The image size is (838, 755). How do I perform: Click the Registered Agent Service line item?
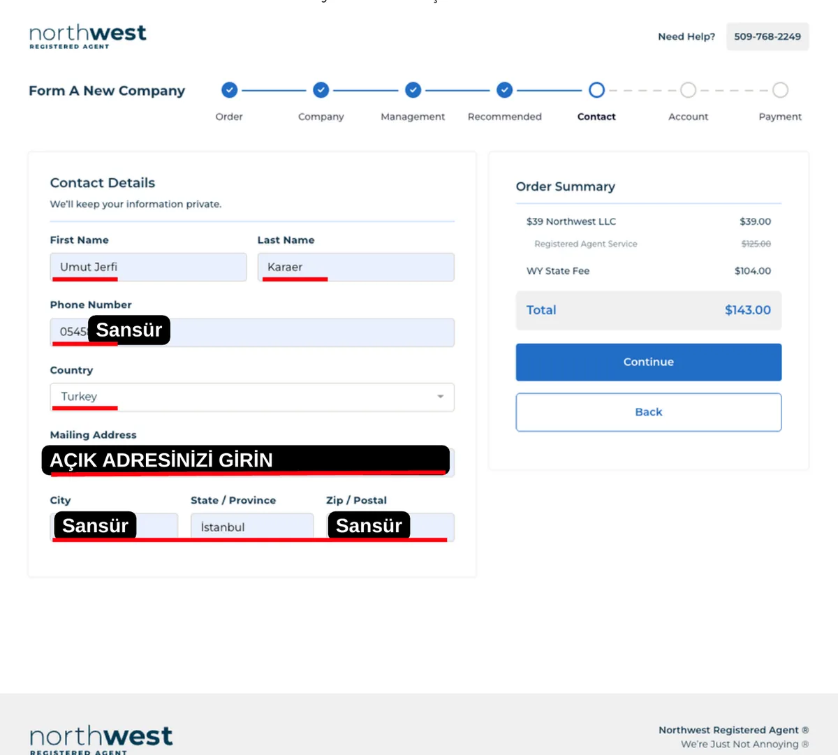click(x=586, y=244)
